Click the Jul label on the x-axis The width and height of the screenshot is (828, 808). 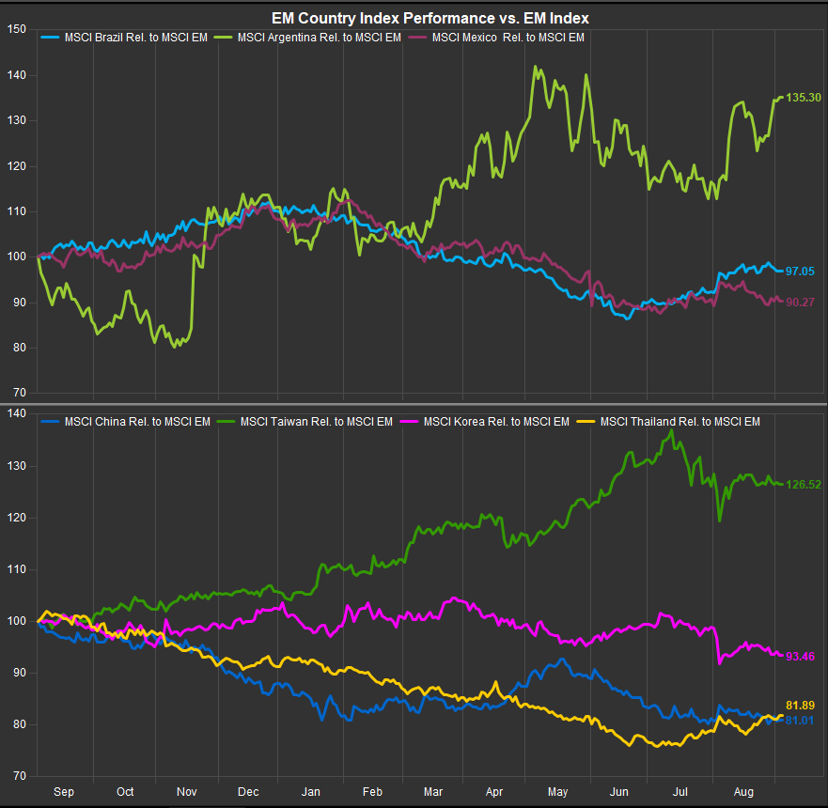click(x=680, y=792)
